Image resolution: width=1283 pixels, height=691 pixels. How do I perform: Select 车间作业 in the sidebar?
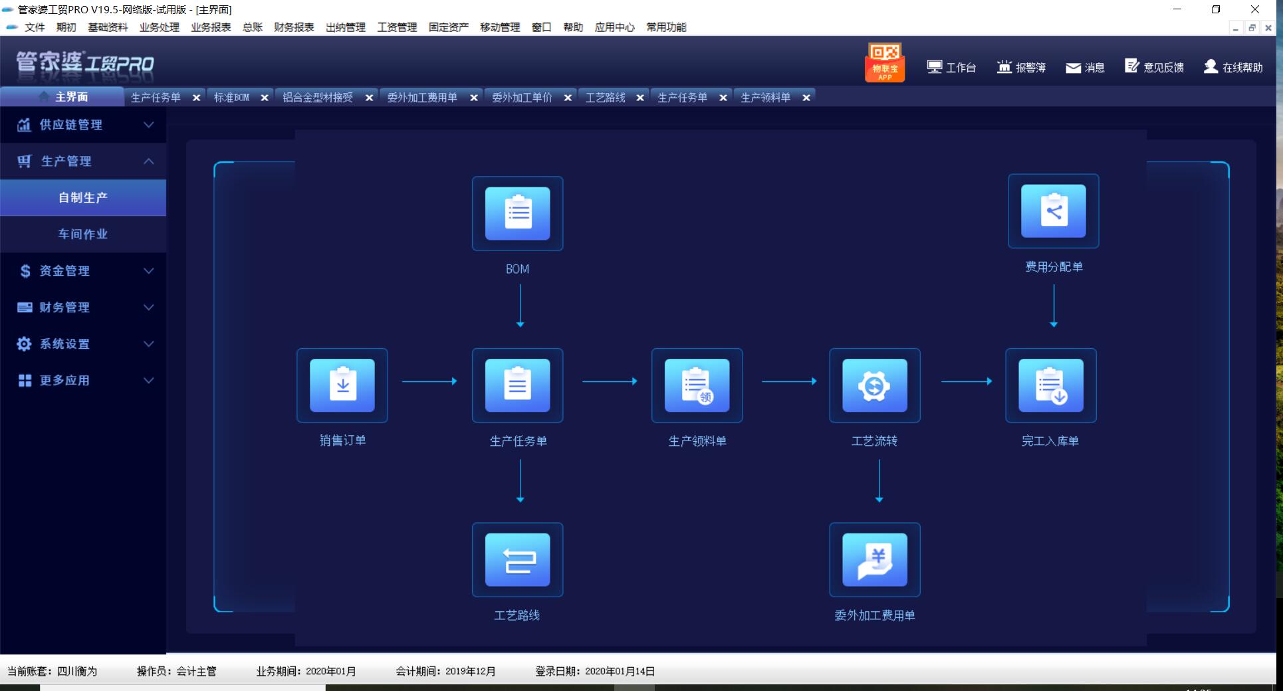click(83, 234)
